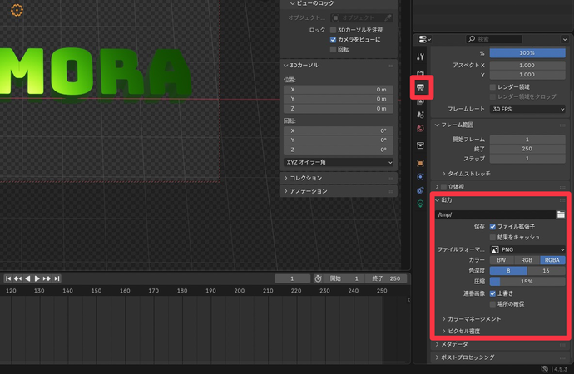Disable the ファイル拡張子 checkbox
574x374 pixels.
(x=493, y=226)
